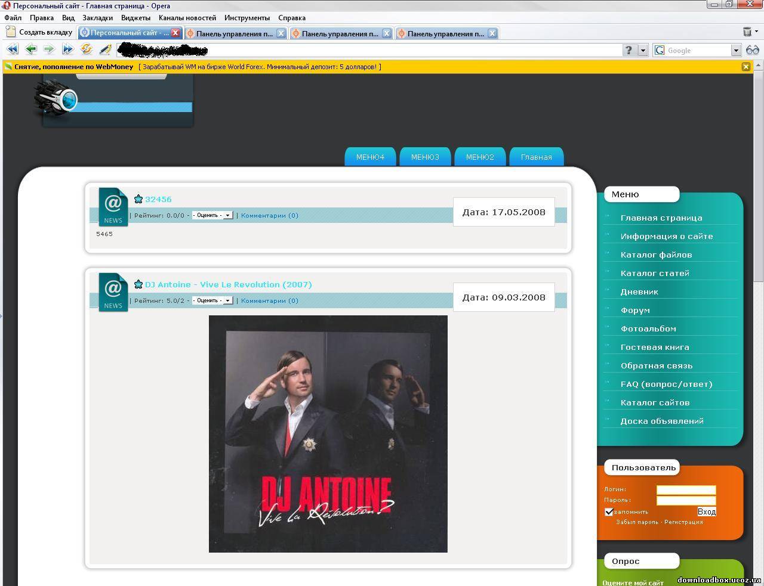Go to Главная страница in sidebar menu
This screenshot has width=764, height=586.
(x=661, y=218)
